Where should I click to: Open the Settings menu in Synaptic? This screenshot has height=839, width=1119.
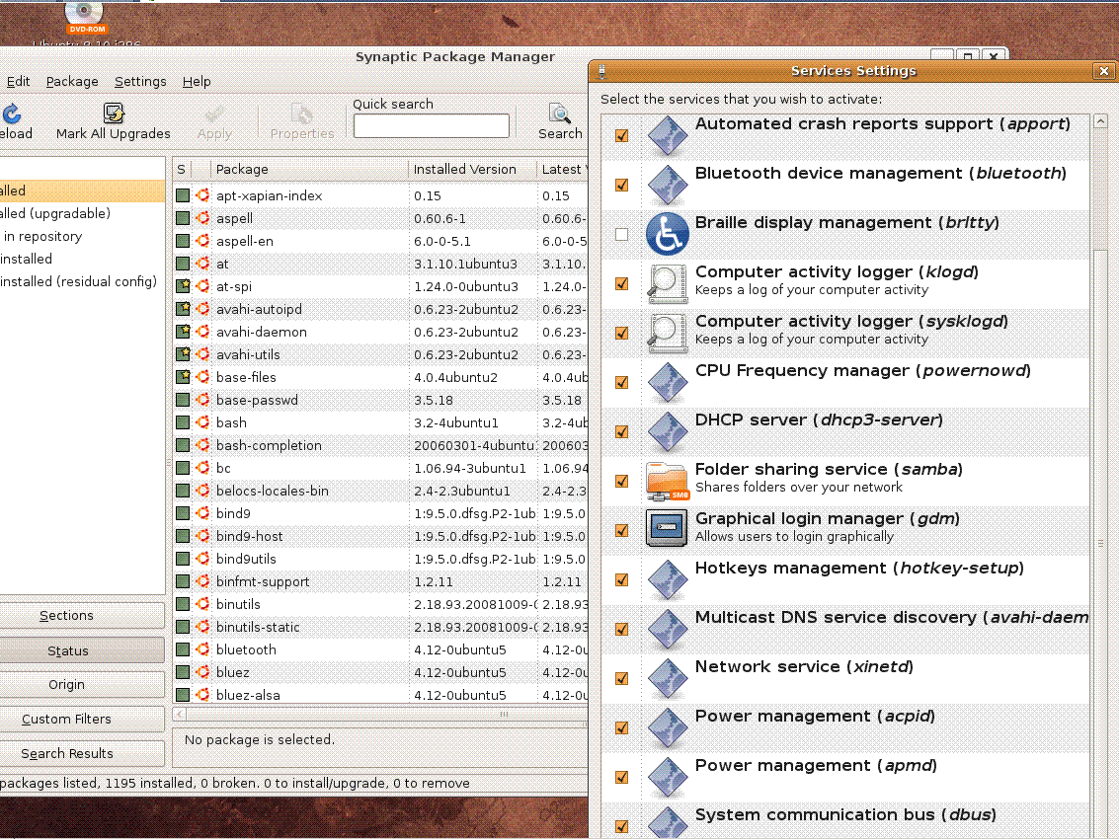click(140, 81)
